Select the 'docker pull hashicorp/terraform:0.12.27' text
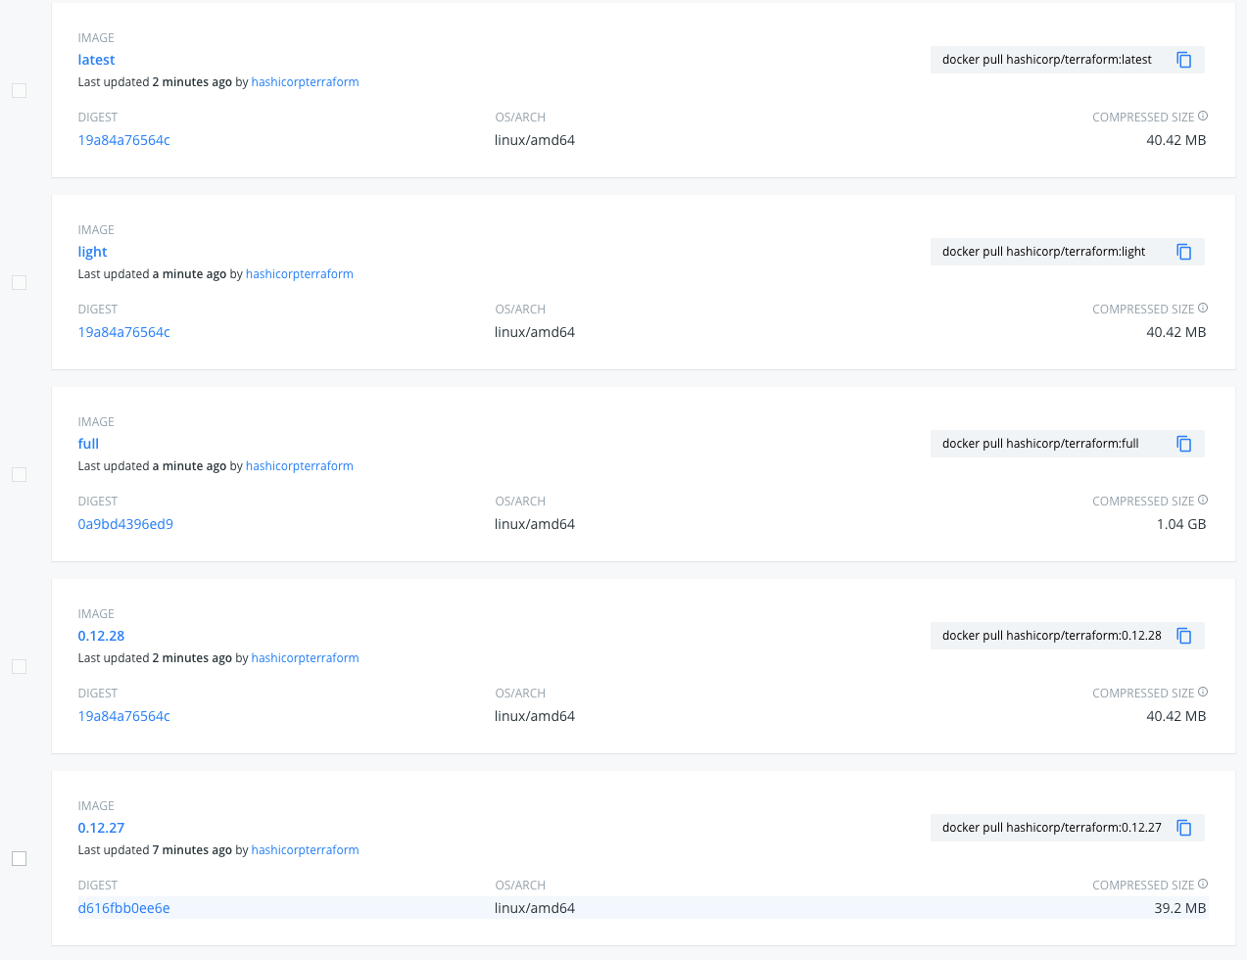Image resolution: width=1247 pixels, height=960 pixels. click(1051, 828)
